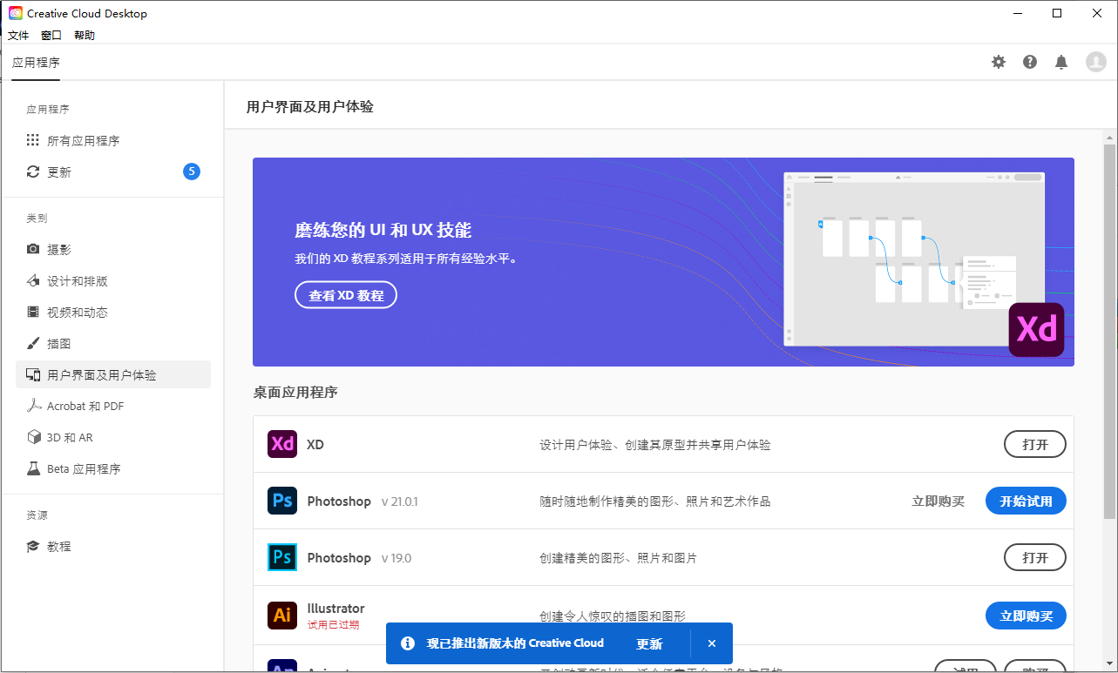Viewport: 1118px width, 673px height.
Task: Open the notifications bell icon
Action: [x=1061, y=62]
